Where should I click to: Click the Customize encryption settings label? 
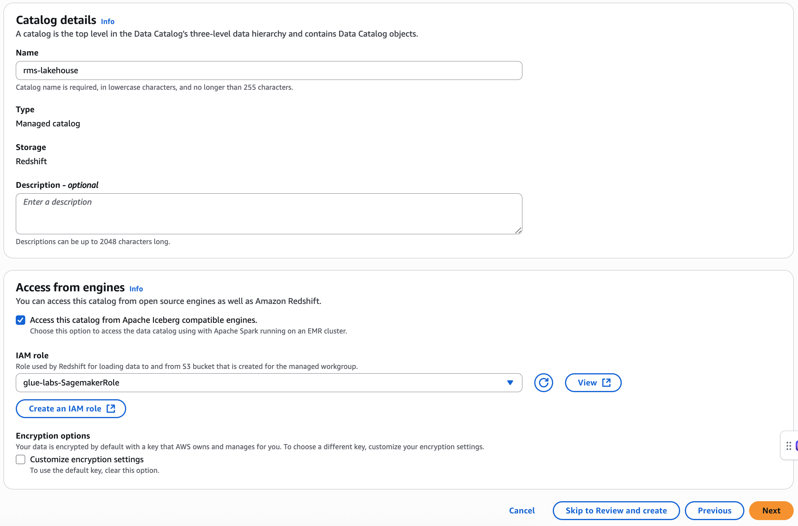87,459
